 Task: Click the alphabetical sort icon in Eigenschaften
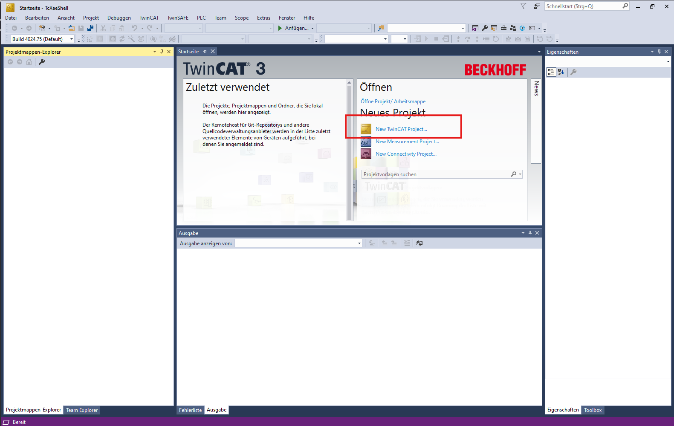(x=561, y=72)
